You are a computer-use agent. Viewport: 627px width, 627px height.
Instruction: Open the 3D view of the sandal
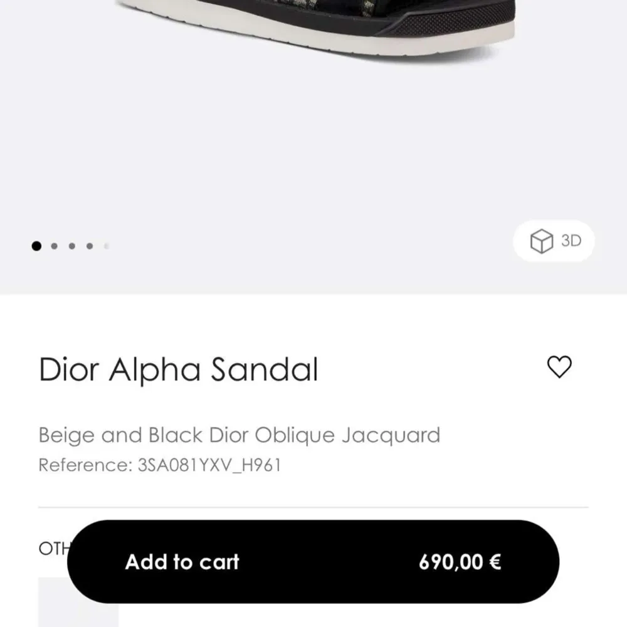553,241
